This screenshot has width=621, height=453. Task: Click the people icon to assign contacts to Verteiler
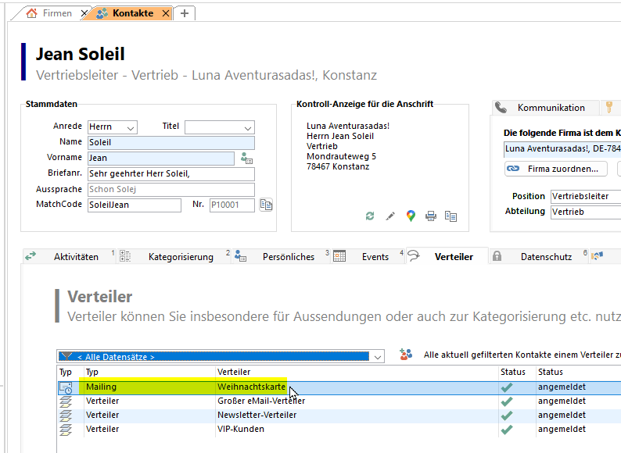point(405,355)
